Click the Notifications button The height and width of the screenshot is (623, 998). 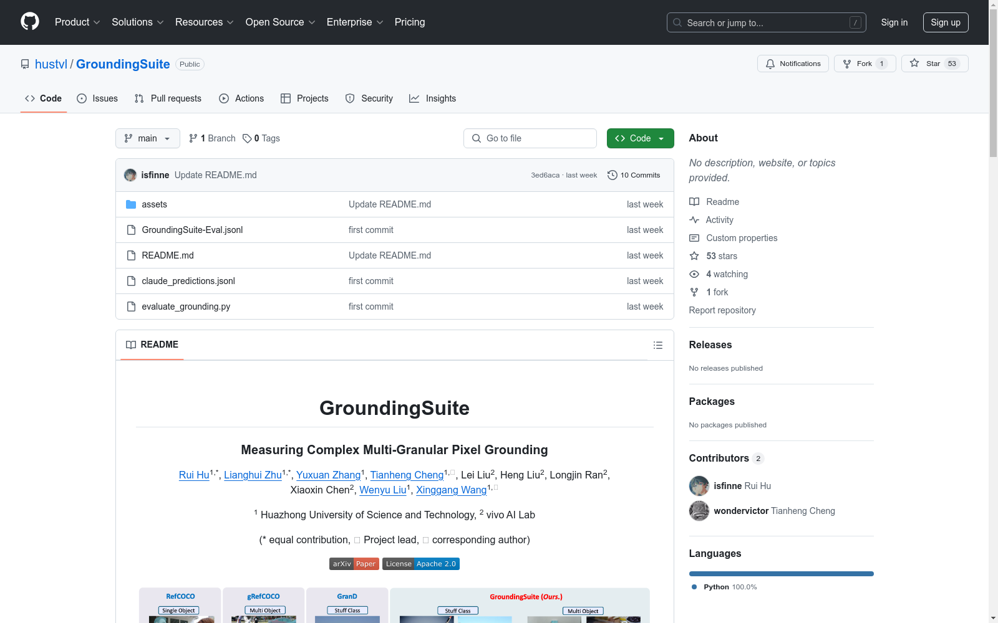(793, 64)
